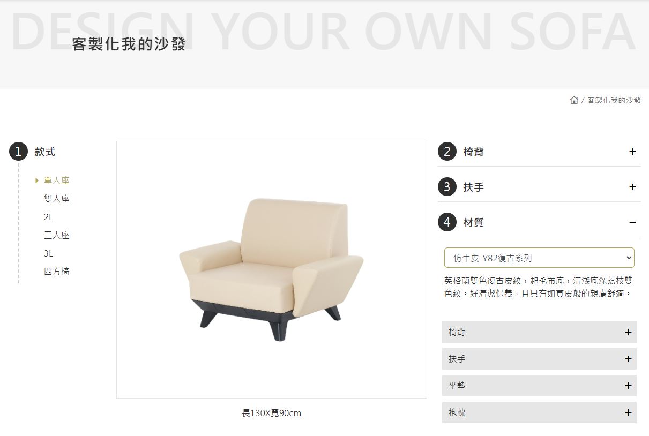The width and height of the screenshot is (649, 436).
Task: Expand the gray 椅背 material panel
Action: coord(539,332)
